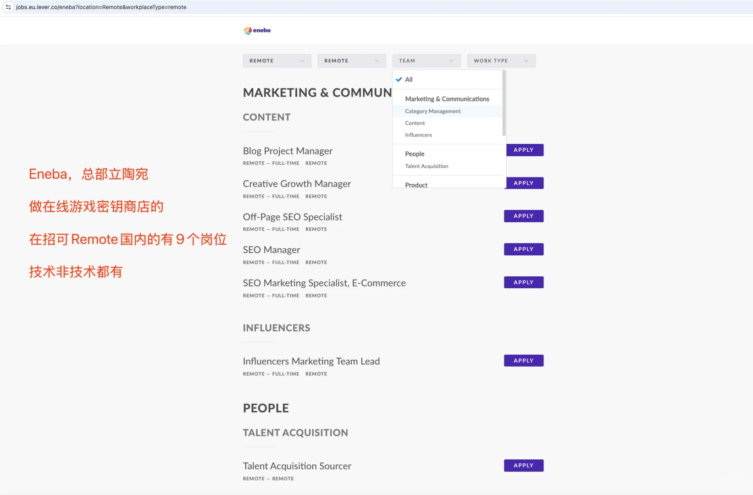Screen dimensions: 753x495
Task: Click the PEOPLE department heading
Action: tap(266, 408)
